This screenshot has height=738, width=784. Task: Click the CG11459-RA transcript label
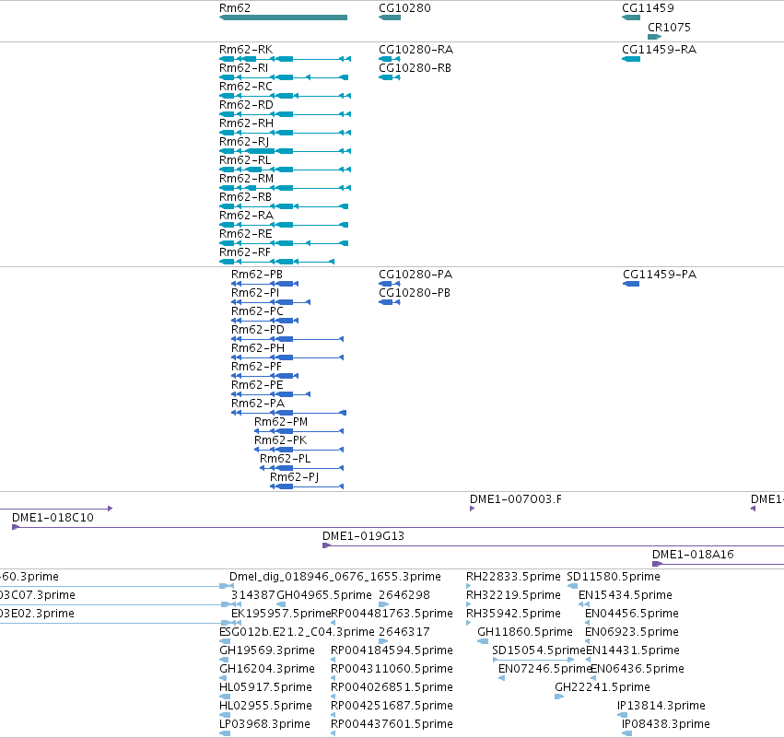click(659, 50)
